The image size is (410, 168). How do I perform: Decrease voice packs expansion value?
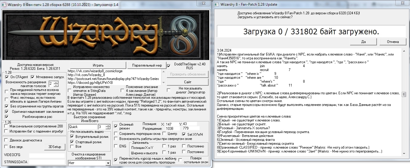(x=56, y=85)
